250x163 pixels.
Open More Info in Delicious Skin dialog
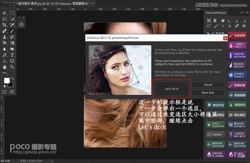click(x=208, y=93)
